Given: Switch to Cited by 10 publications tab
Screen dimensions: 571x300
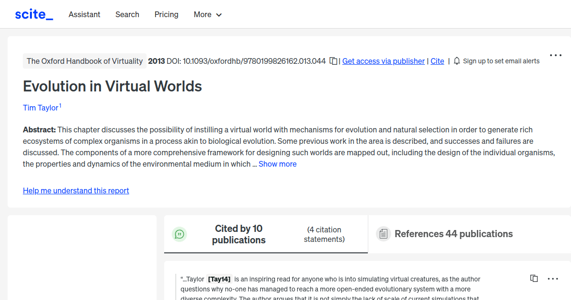Looking at the screenshot, I should pos(266,234).
